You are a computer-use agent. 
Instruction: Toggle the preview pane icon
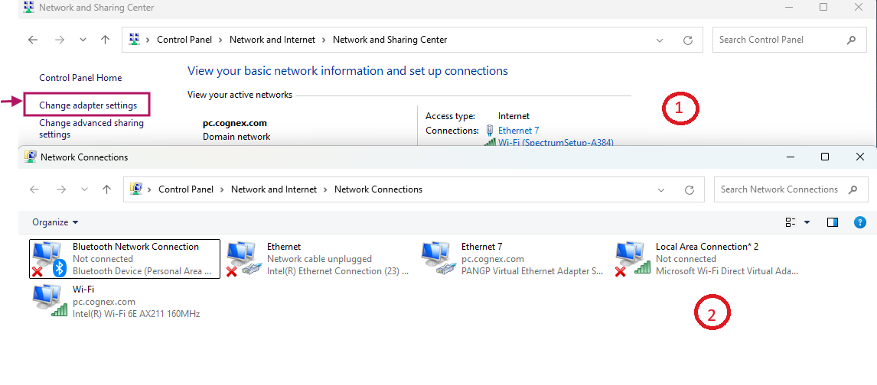point(833,222)
